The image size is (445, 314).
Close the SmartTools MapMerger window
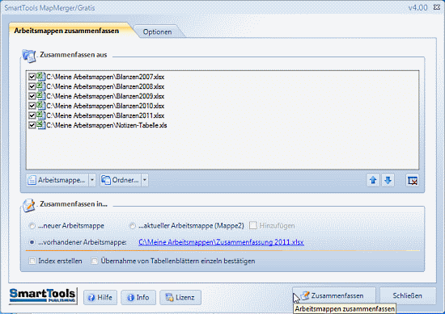[x=436, y=7]
